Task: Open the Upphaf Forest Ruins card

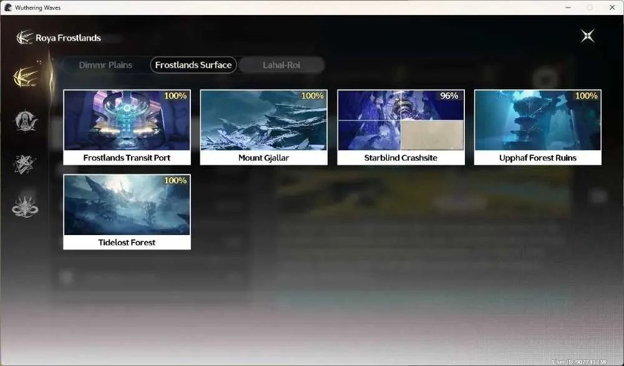Action: [x=538, y=127]
